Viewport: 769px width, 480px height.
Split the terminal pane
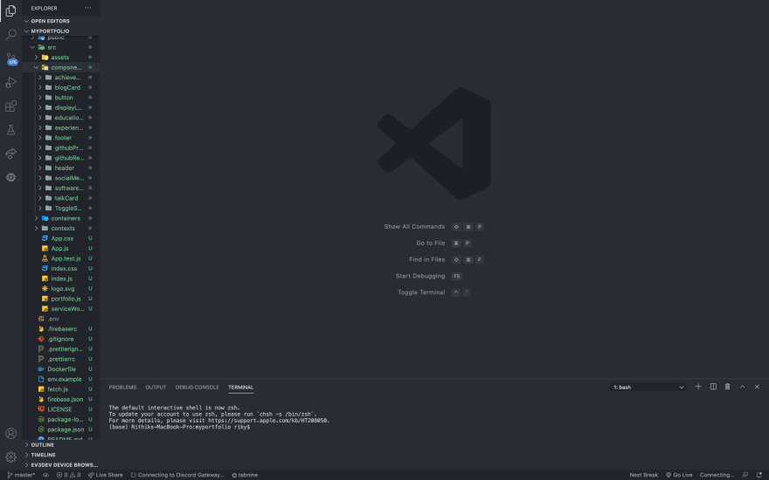[x=713, y=387]
